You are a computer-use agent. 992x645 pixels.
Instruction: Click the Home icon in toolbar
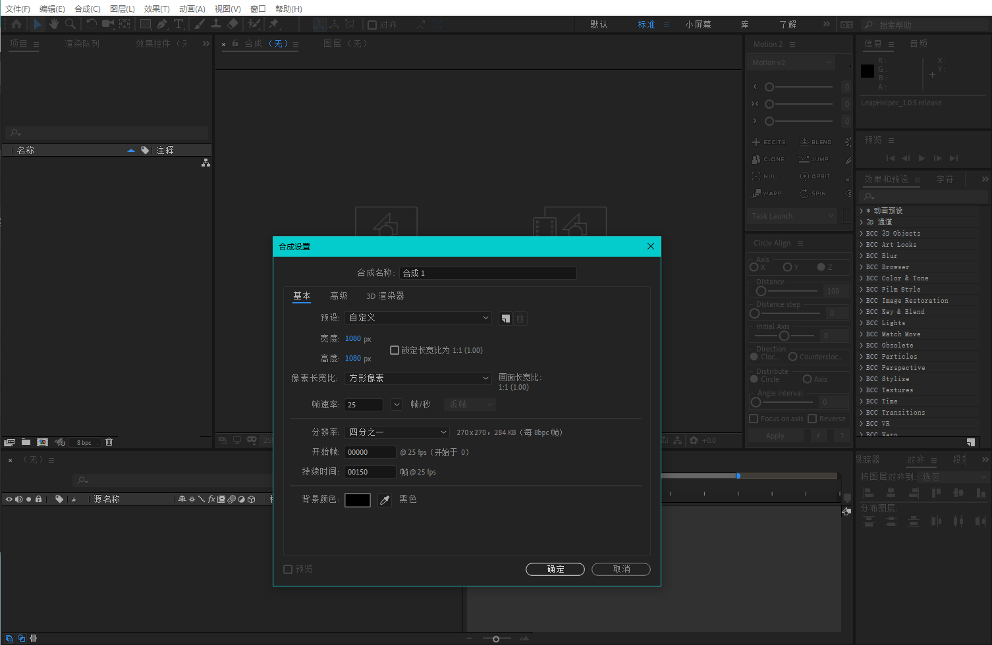click(16, 24)
